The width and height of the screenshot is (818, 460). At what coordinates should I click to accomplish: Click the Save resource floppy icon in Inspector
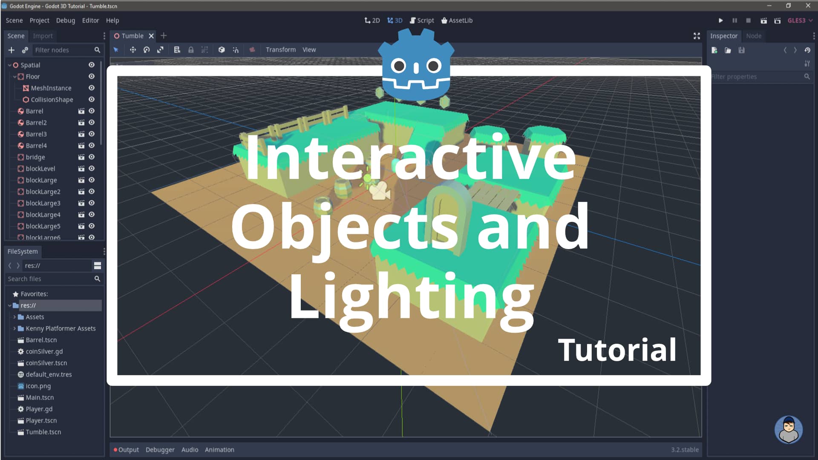(x=741, y=50)
